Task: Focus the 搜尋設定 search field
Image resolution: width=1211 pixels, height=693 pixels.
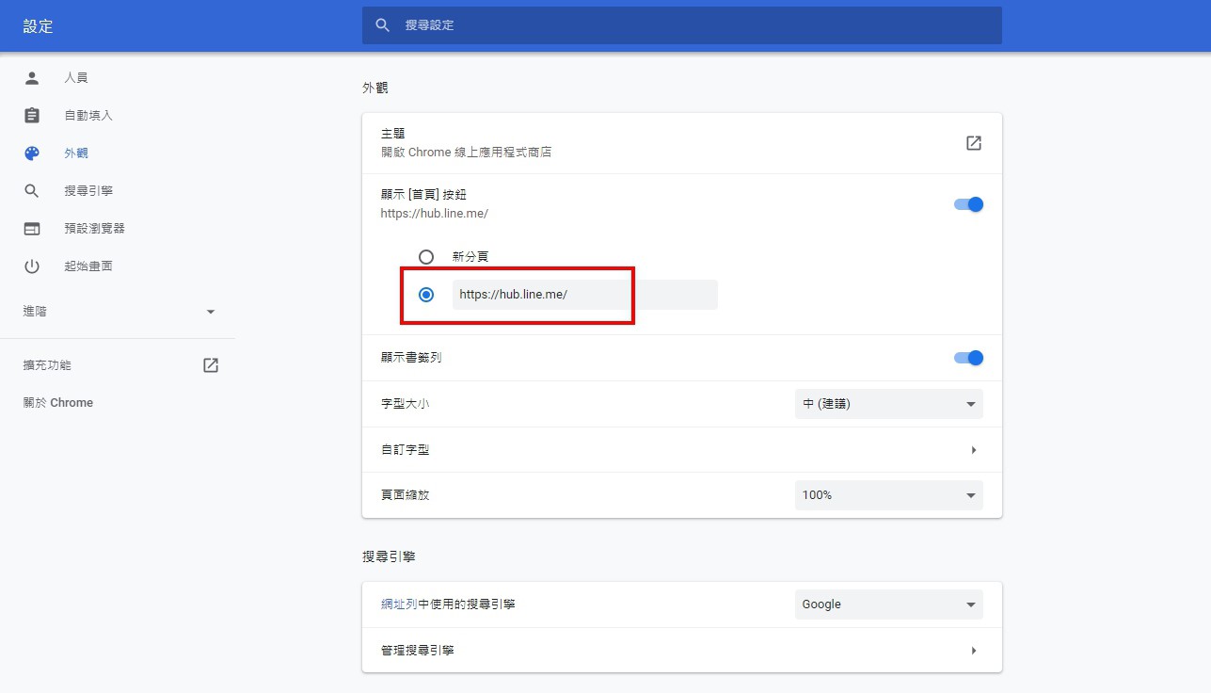Action: (x=682, y=25)
